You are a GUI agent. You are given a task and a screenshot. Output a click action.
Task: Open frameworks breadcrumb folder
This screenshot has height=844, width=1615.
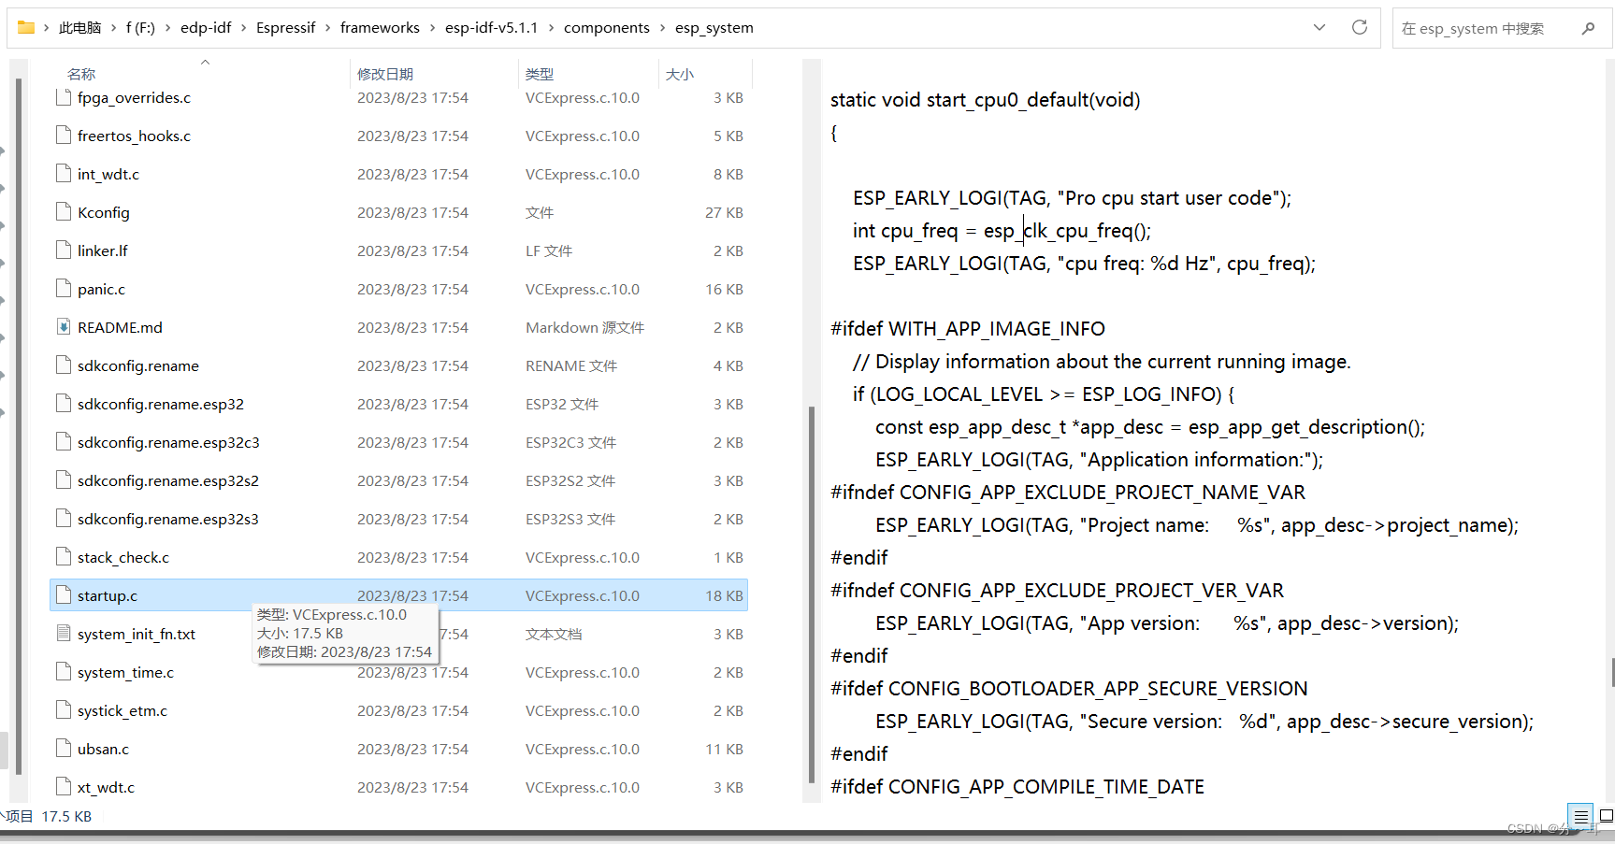(x=380, y=27)
